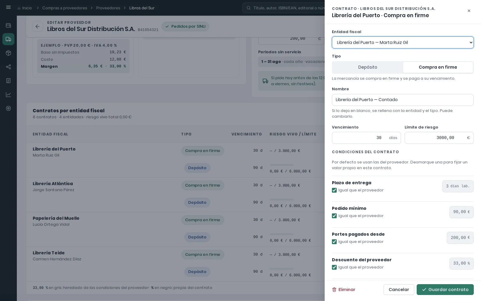The image size is (481, 301).
Task: Close the contract panel with X
Action: tap(469, 11)
